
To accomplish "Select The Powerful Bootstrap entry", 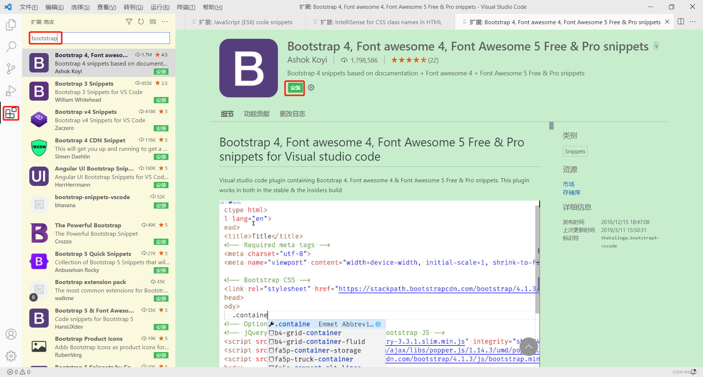I will click(x=98, y=233).
